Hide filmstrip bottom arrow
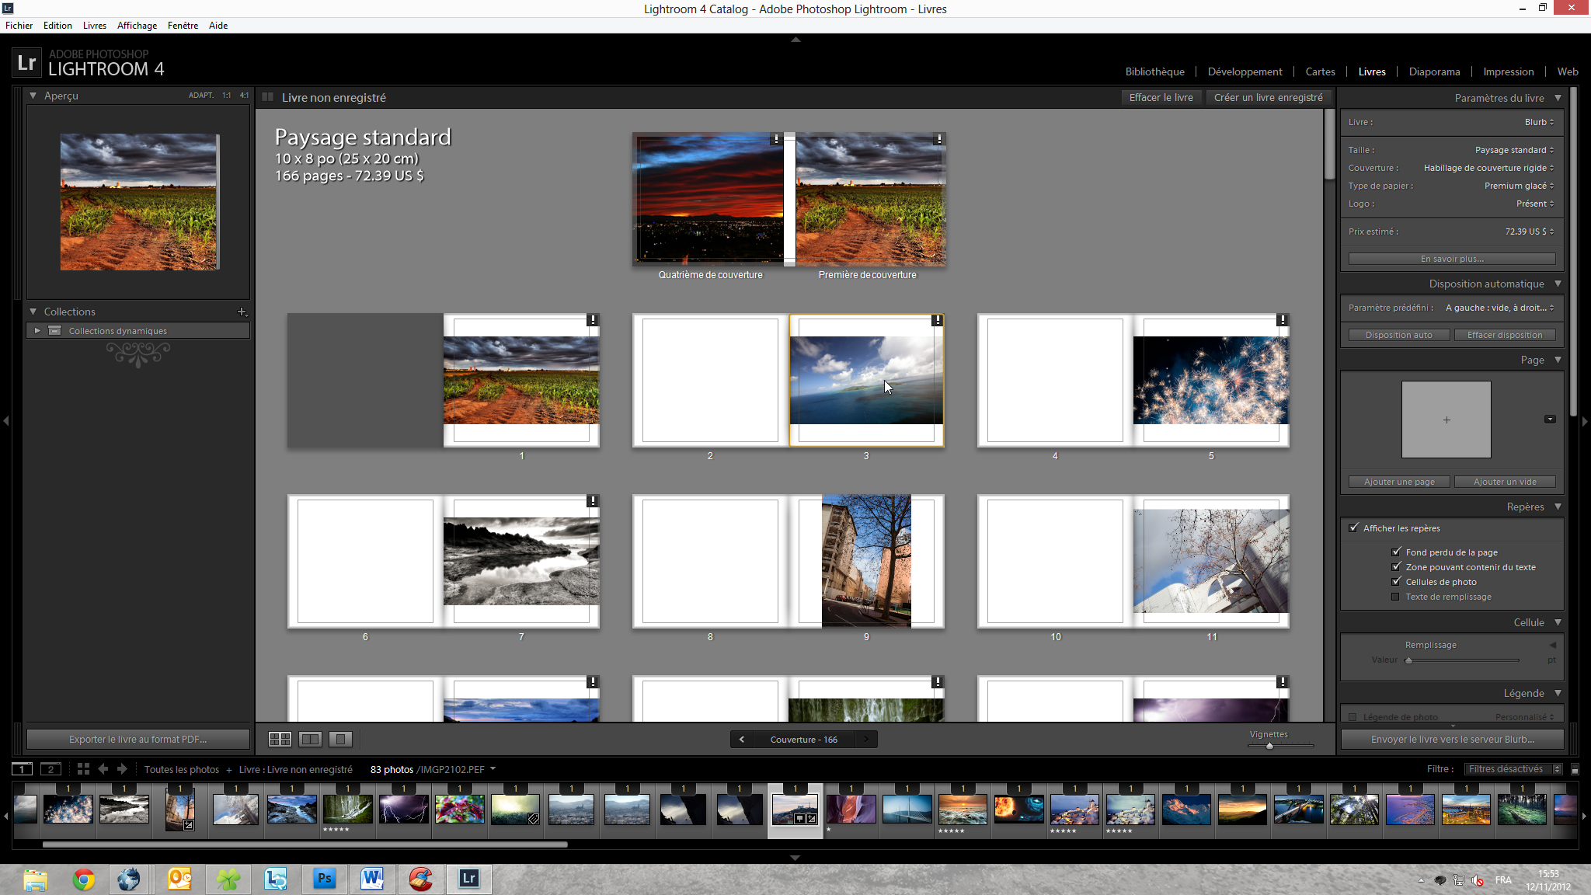The image size is (1591, 895). point(795,858)
